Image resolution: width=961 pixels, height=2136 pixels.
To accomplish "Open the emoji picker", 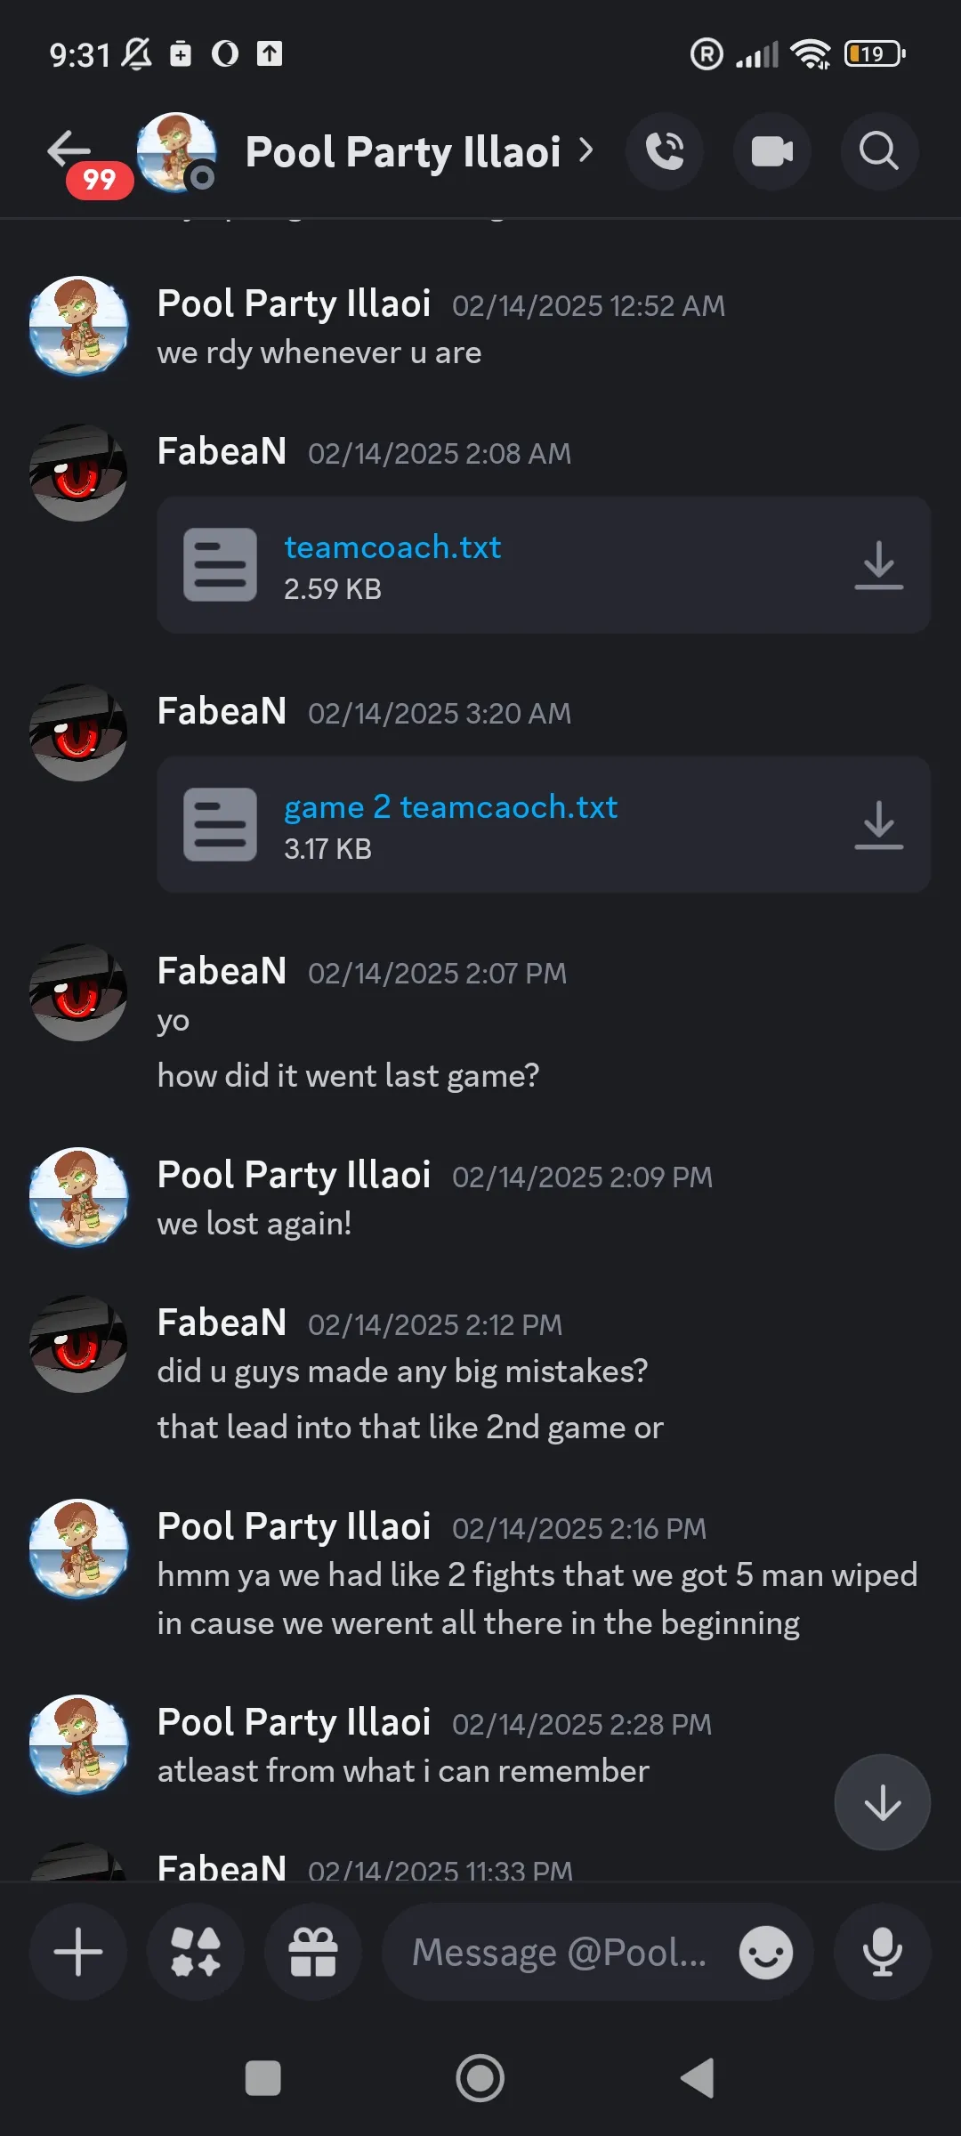I will tap(765, 1953).
